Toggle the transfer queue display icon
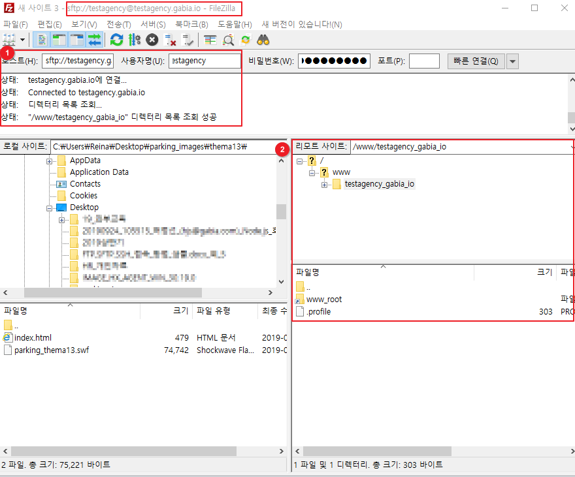This screenshot has width=575, height=477. coord(95,40)
